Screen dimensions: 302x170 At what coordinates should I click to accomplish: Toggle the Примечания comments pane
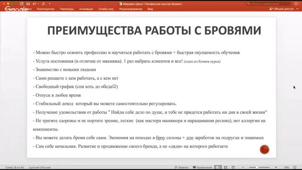tap(202, 167)
